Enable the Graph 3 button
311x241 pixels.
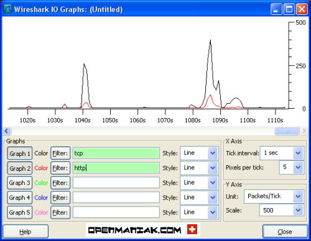pos(20,183)
